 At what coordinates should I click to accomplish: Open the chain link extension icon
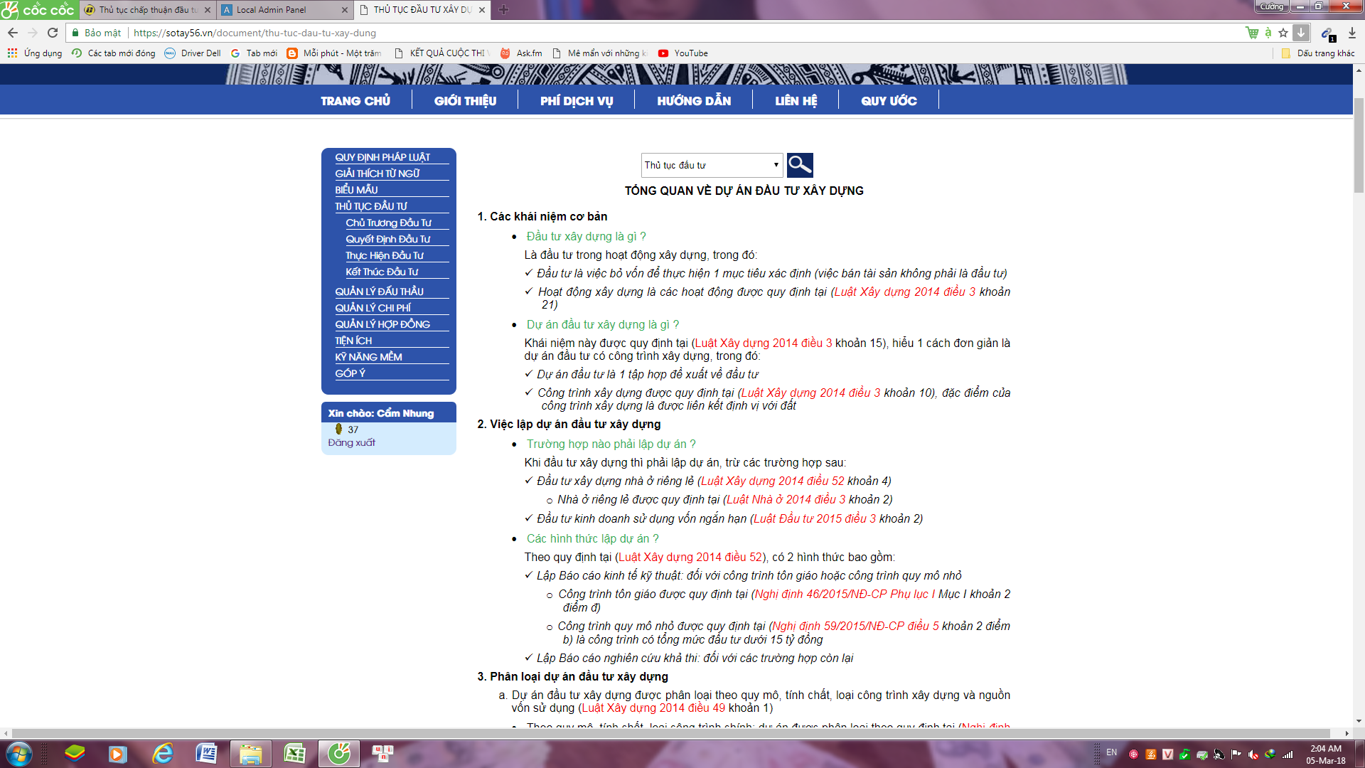[x=1327, y=33]
